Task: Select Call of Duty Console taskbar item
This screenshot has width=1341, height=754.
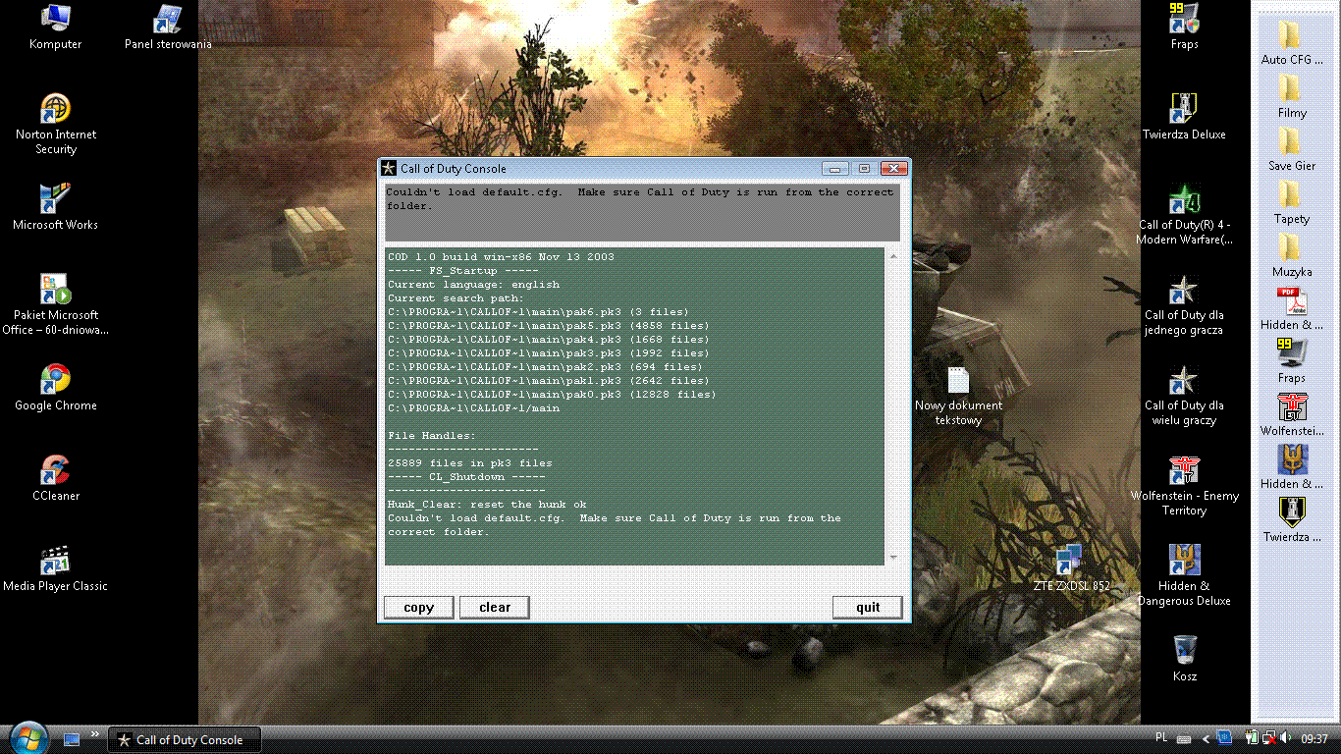Action: click(x=187, y=740)
